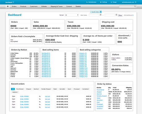The height and width of the screenshot is (114, 142).
Task: Open the Administration link
Action: (92, 2)
